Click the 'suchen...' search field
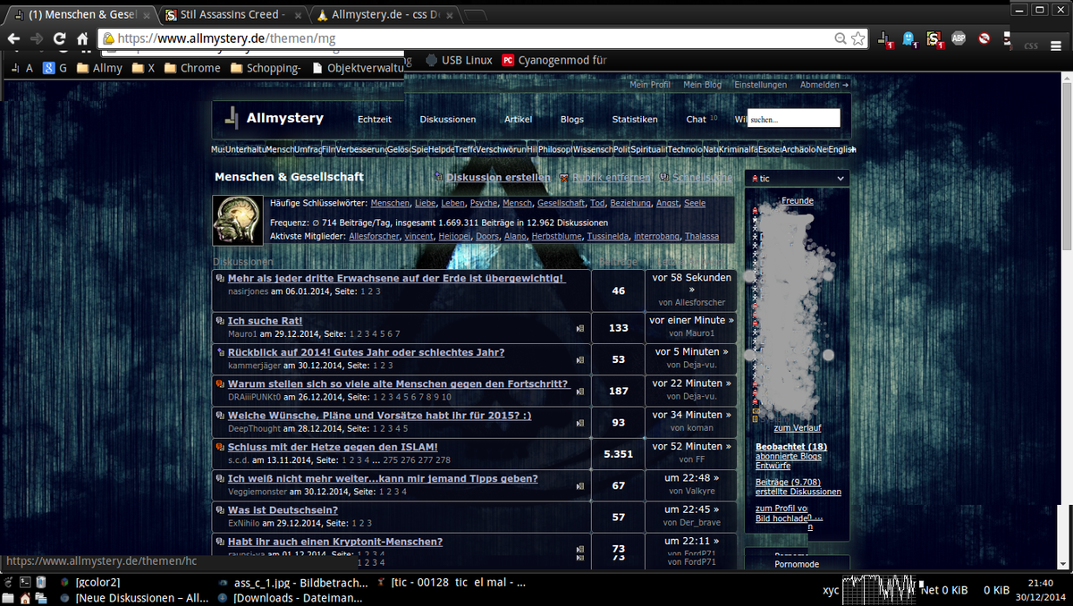The width and height of the screenshot is (1073, 606). (x=794, y=119)
